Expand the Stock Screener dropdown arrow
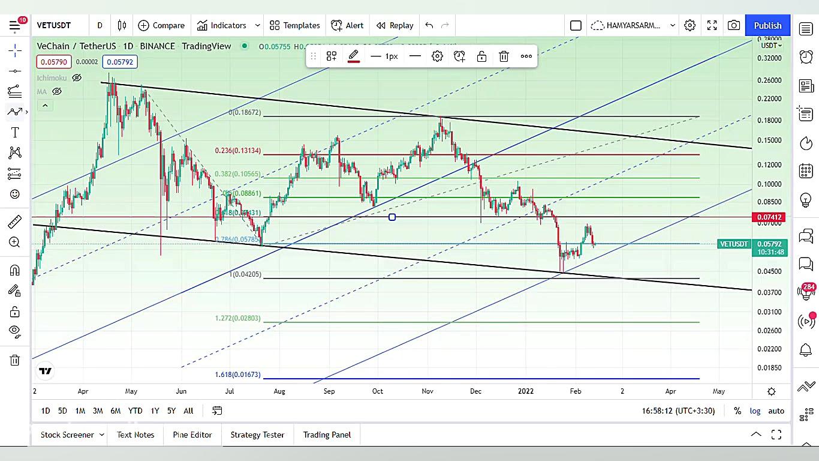Image resolution: width=819 pixels, height=461 pixels. 102,435
